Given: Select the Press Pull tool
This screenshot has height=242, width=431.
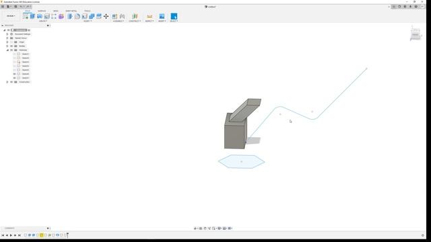Looking at the screenshot, I should pyautogui.click(x=70, y=16).
